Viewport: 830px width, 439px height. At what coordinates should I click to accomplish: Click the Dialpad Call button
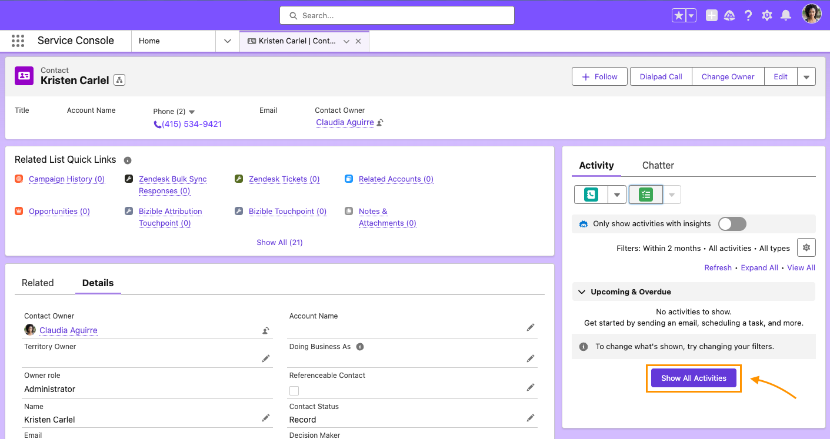tap(661, 76)
